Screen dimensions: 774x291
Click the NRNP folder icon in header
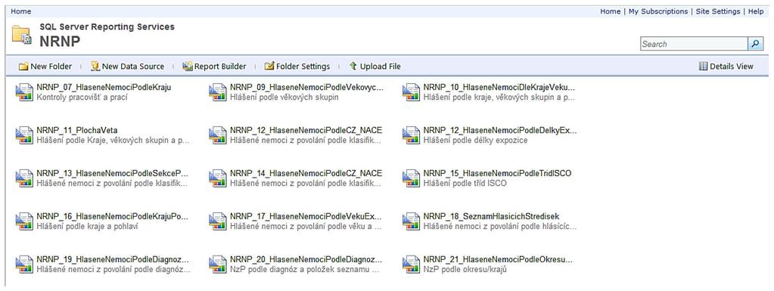click(x=22, y=36)
